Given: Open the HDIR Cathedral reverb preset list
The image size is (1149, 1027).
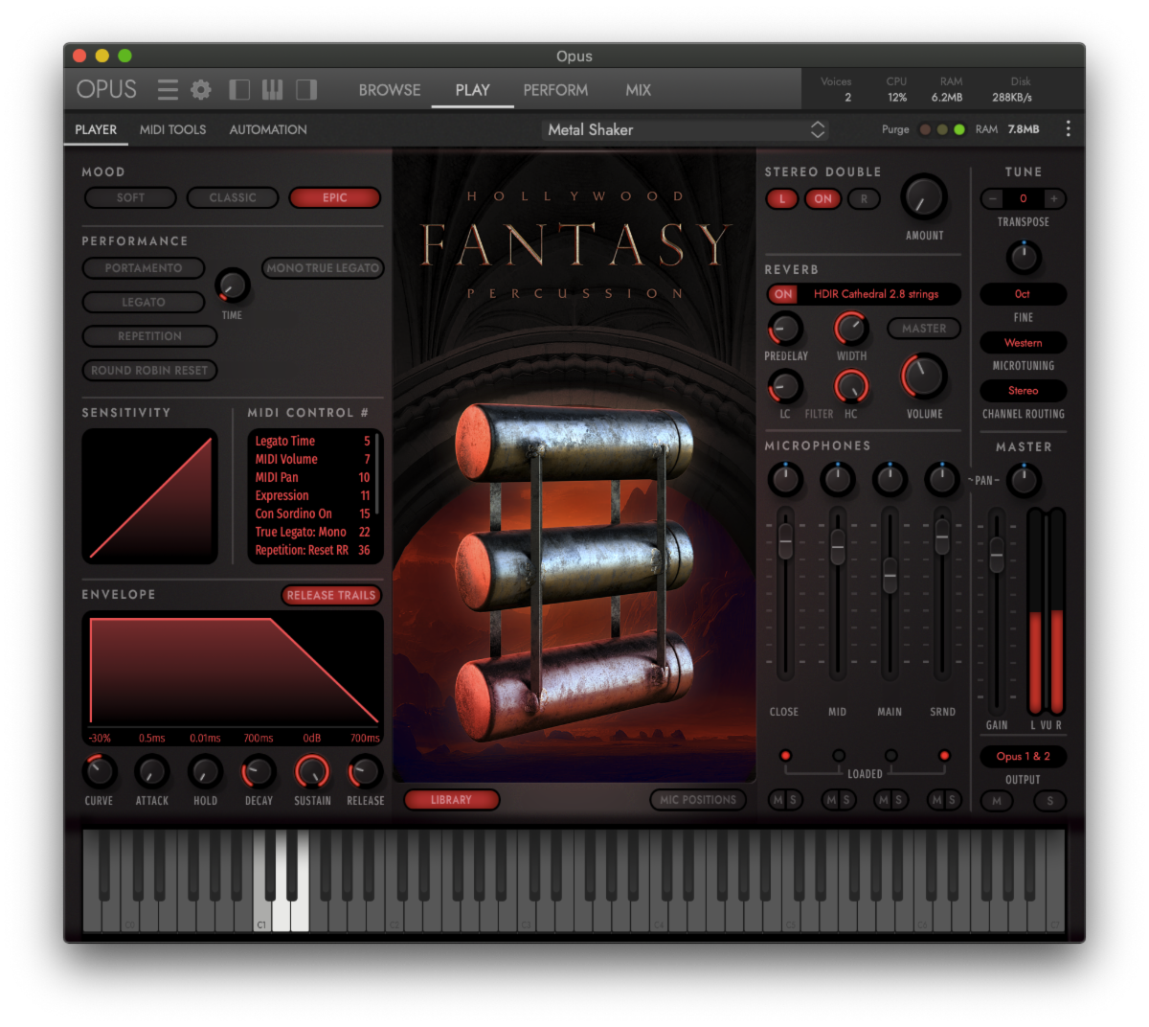Looking at the screenshot, I should (x=877, y=294).
